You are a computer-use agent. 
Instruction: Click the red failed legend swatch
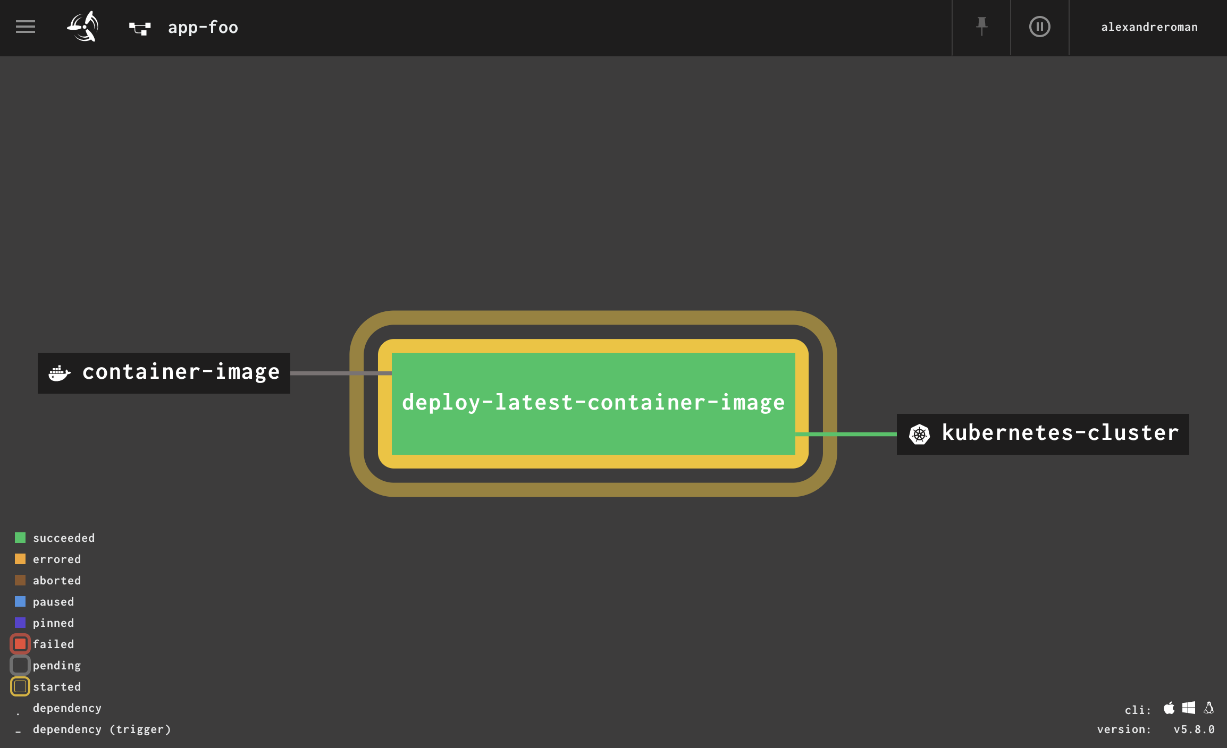(20, 644)
